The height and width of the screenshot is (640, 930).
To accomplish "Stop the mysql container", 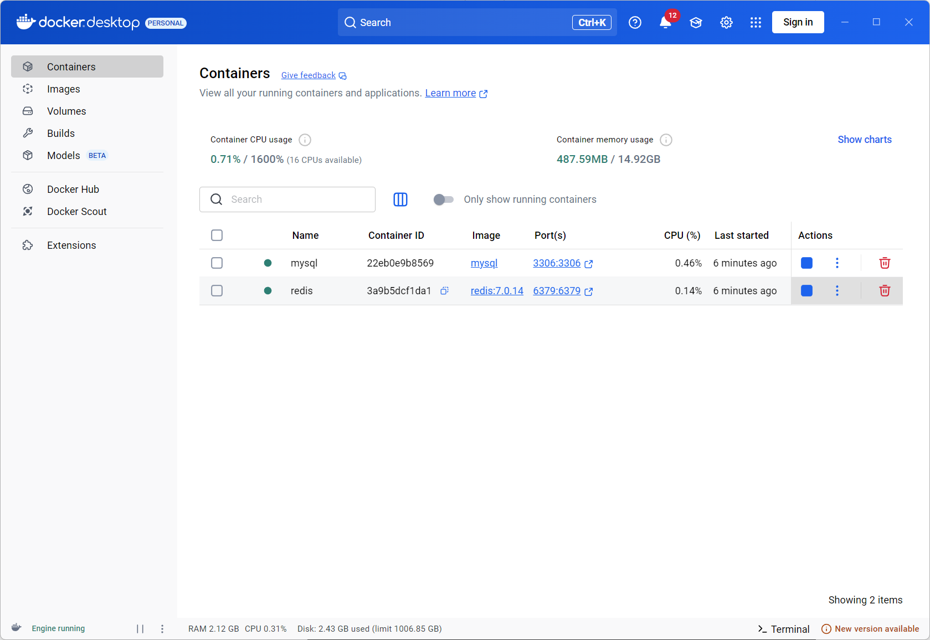I will click(x=806, y=263).
